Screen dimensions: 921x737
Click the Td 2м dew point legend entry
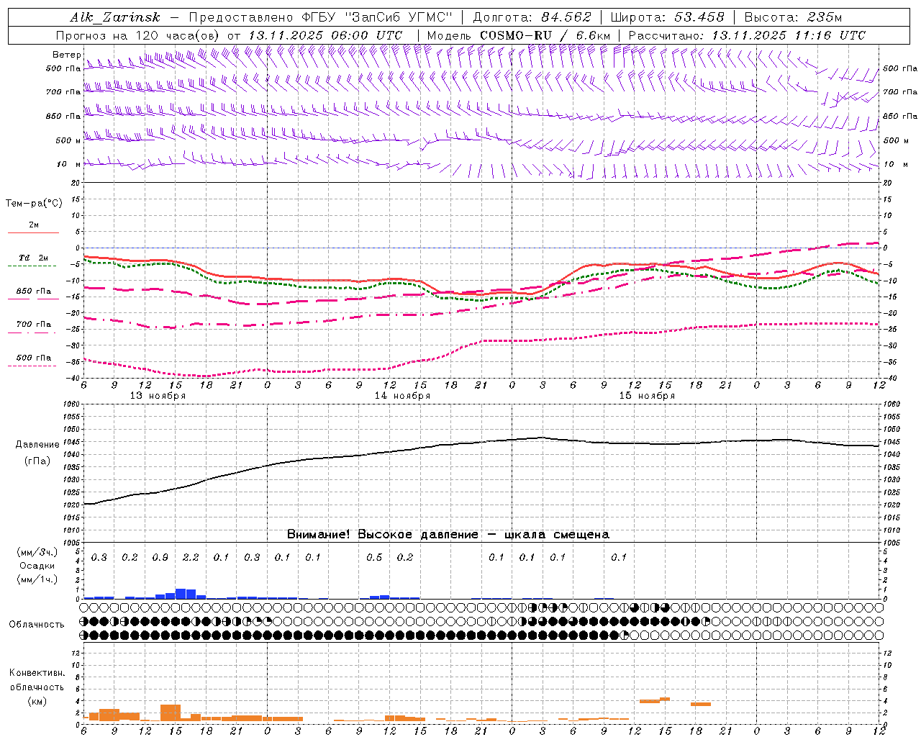pyautogui.click(x=34, y=258)
